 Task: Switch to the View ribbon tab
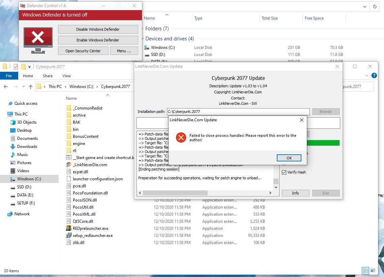click(x=66, y=76)
